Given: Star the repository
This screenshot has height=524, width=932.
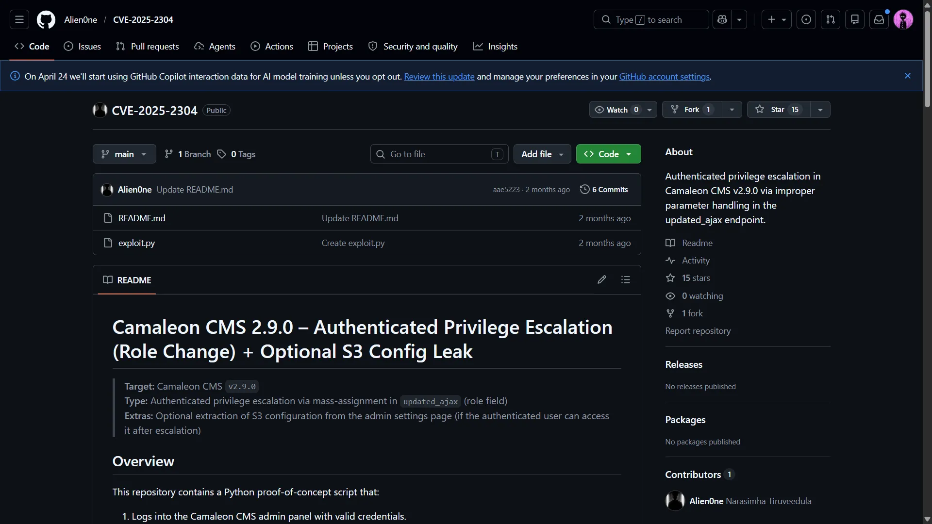Looking at the screenshot, I should (779, 109).
